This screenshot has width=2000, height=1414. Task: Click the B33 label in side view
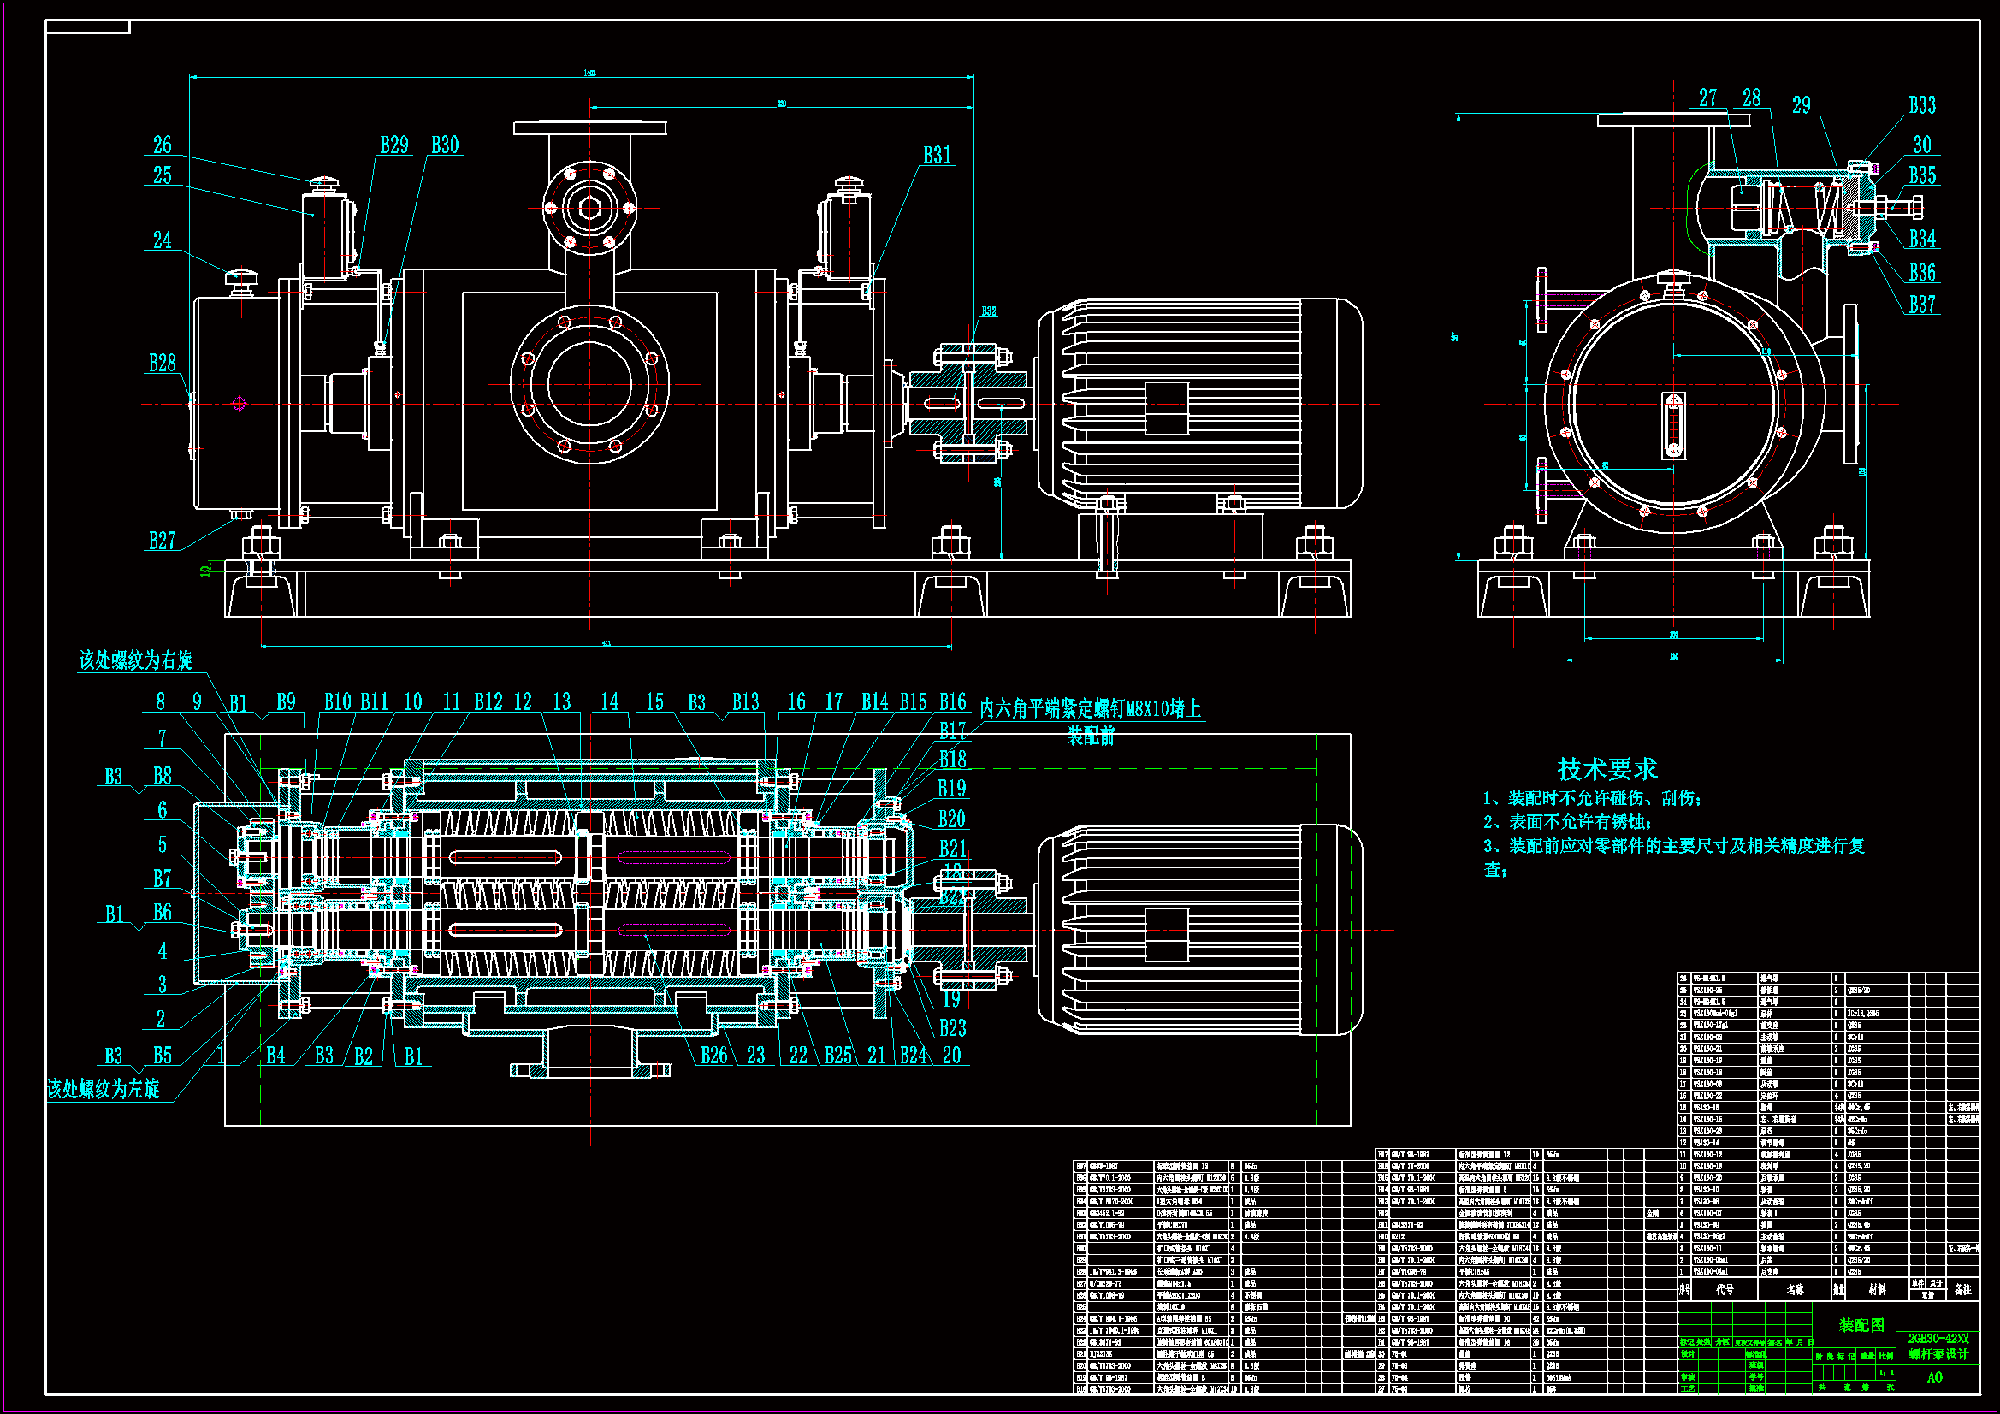click(x=1921, y=105)
